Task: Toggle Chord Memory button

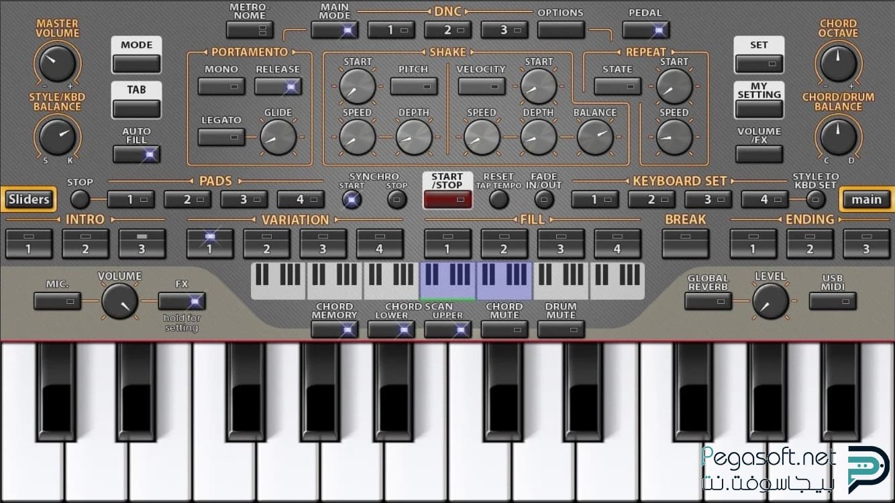Action: point(334,329)
